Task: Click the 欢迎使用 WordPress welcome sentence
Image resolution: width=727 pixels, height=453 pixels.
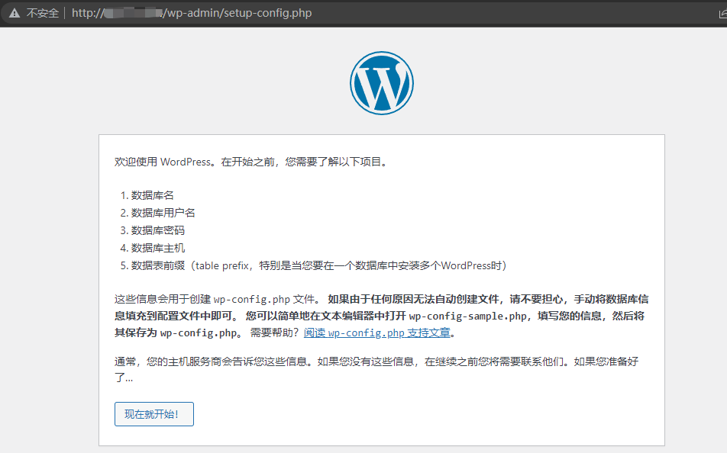Action: click(x=250, y=162)
